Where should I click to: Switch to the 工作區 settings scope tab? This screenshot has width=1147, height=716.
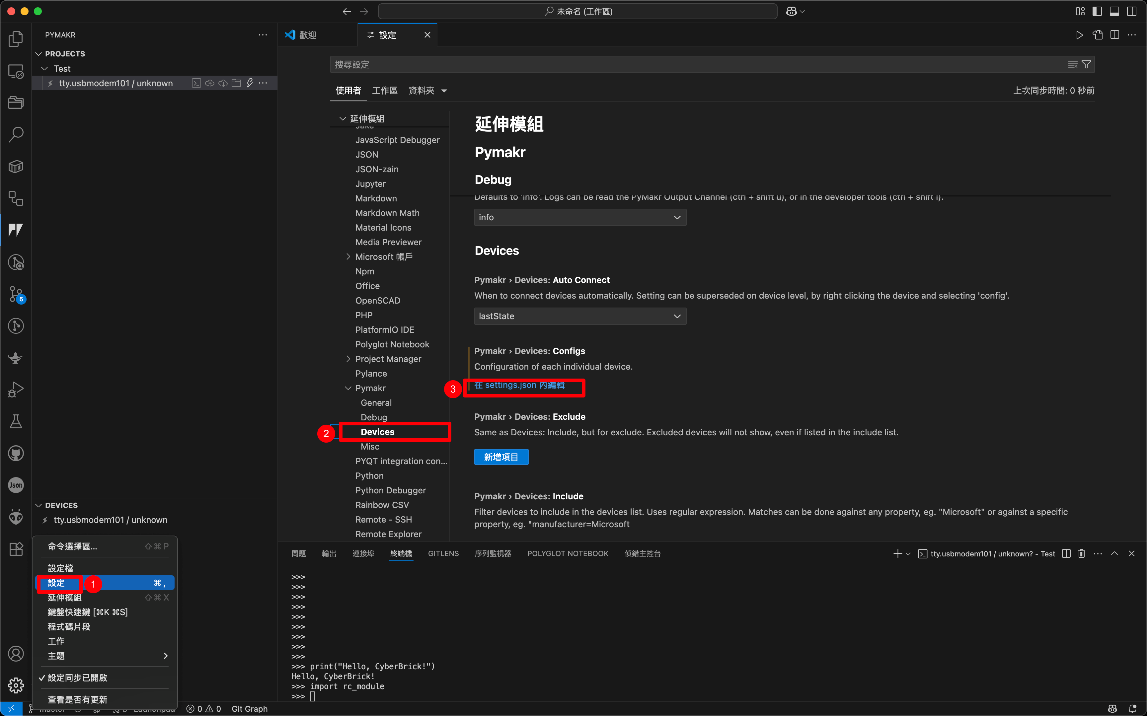click(x=385, y=91)
